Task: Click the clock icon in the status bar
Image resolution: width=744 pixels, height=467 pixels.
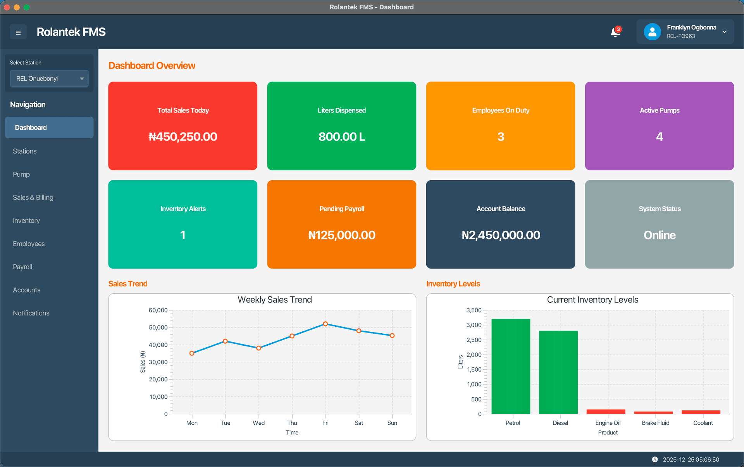Action: tap(655, 459)
